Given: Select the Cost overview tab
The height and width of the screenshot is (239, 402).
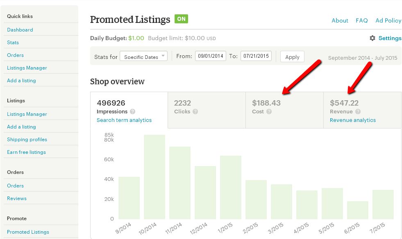Looking at the screenshot, I should coord(284,110).
